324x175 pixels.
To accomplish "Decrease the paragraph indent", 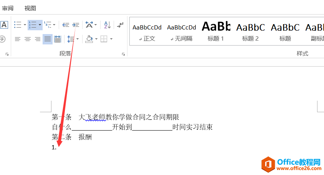I will pyautogui.click(x=66, y=25).
